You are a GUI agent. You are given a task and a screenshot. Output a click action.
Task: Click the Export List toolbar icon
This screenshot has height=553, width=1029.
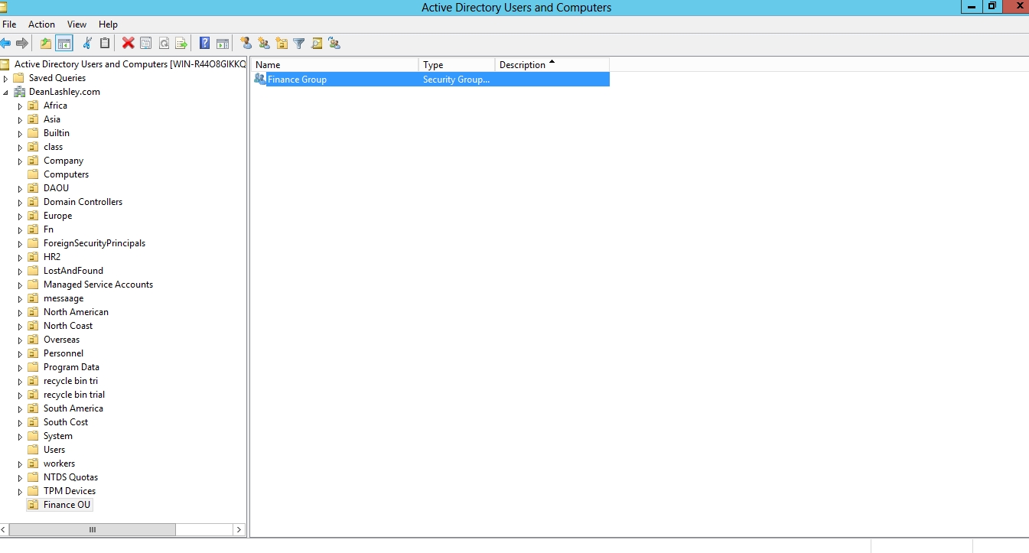181,44
